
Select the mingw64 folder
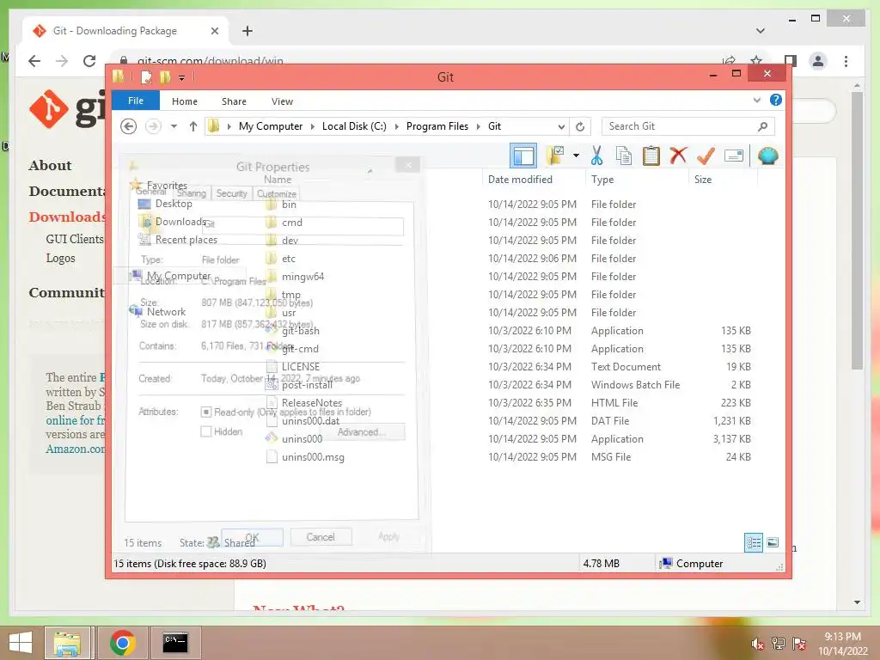coord(302,277)
